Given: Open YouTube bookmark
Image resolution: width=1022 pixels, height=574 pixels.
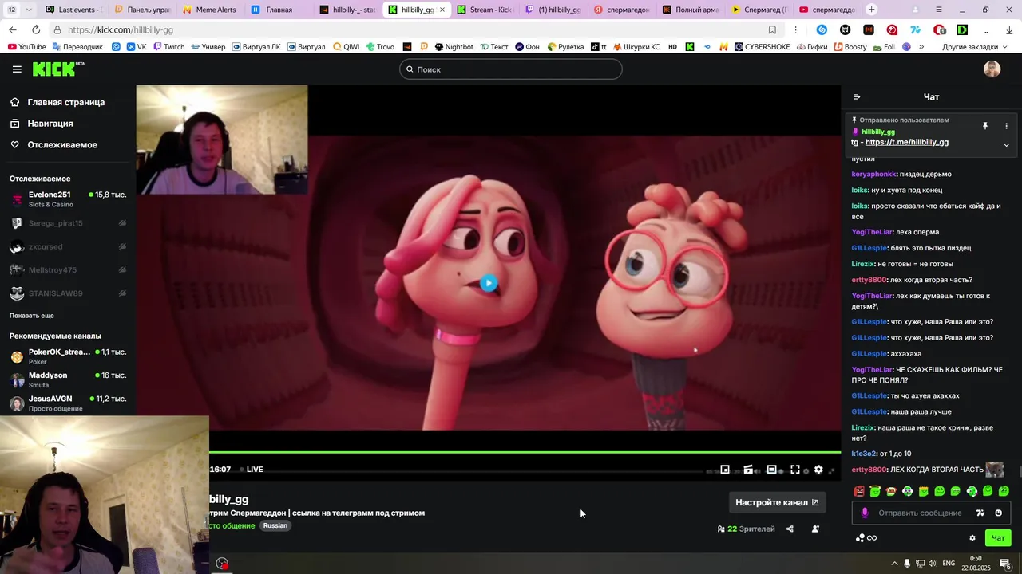Looking at the screenshot, I should [x=27, y=47].
